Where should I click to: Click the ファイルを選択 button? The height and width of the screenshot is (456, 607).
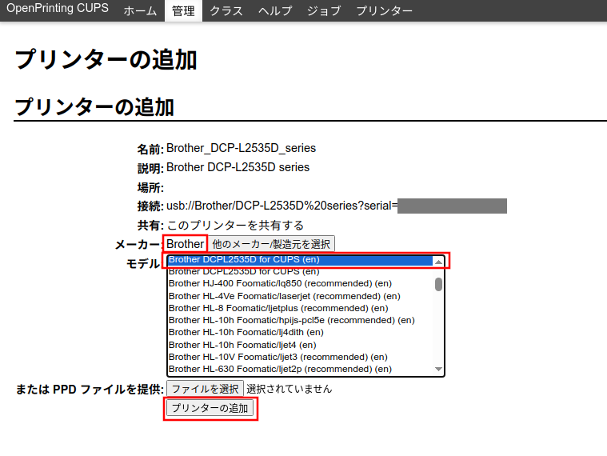click(205, 389)
